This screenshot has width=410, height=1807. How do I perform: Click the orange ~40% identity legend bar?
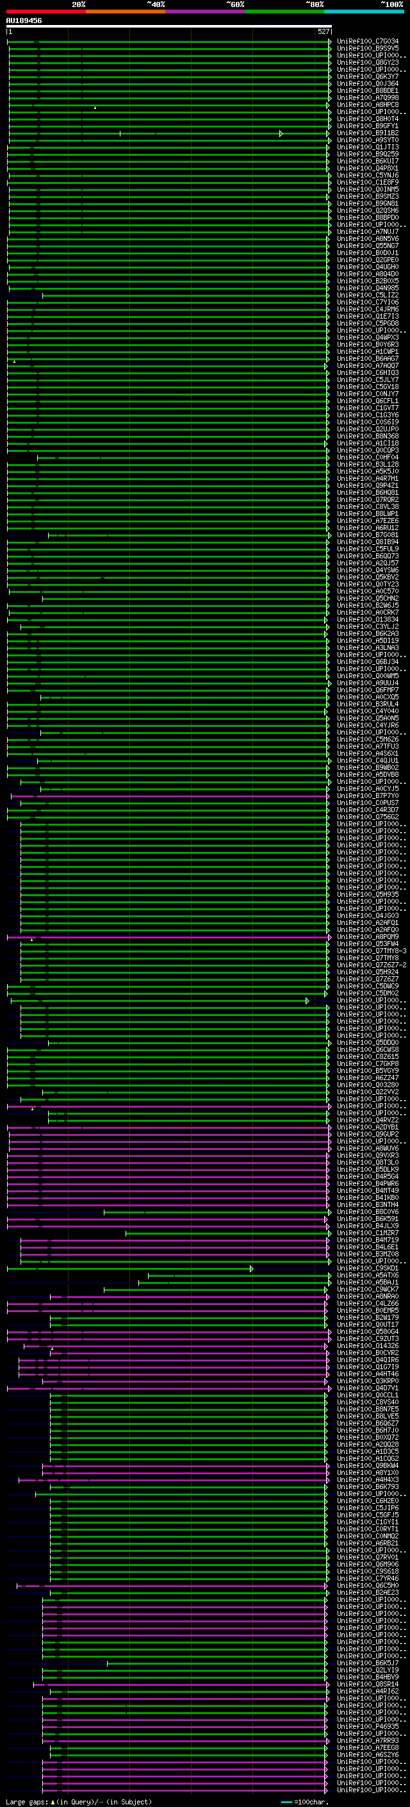tap(126, 12)
